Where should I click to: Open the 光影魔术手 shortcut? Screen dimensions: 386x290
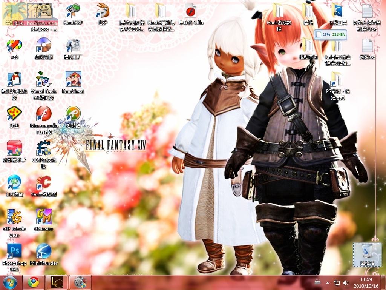click(x=14, y=152)
